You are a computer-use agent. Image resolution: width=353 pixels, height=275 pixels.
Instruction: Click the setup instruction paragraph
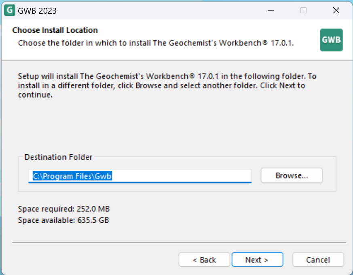(x=167, y=85)
